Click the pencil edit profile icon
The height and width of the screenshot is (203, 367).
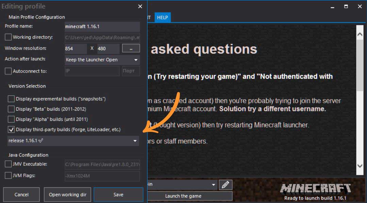coord(225,185)
